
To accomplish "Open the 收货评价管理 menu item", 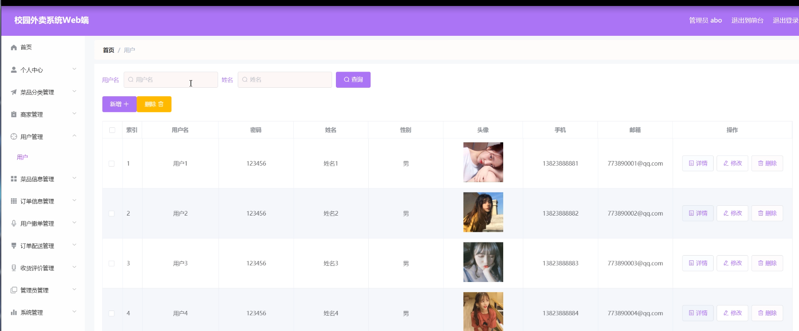I will click(43, 268).
